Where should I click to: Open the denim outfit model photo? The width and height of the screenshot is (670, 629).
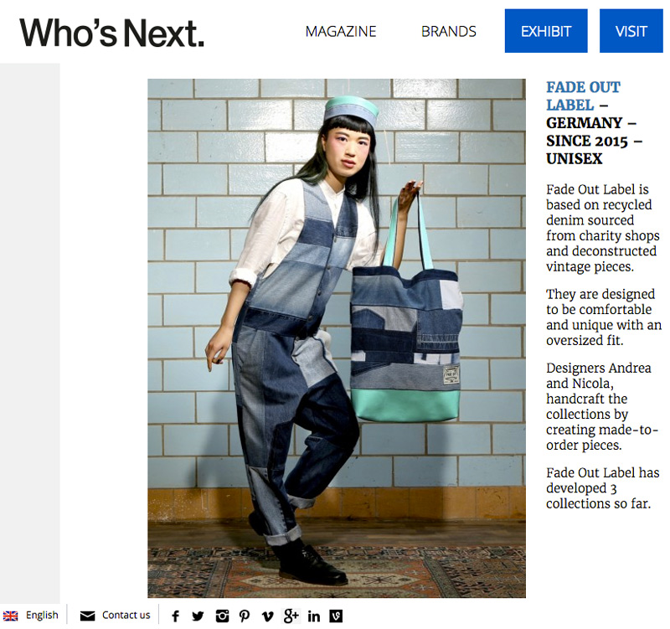(337, 338)
